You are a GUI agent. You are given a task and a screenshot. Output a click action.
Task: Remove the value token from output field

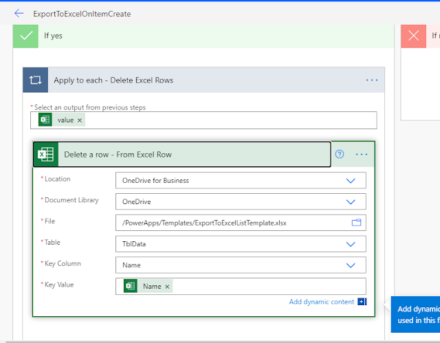pyautogui.click(x=80, y=120)
